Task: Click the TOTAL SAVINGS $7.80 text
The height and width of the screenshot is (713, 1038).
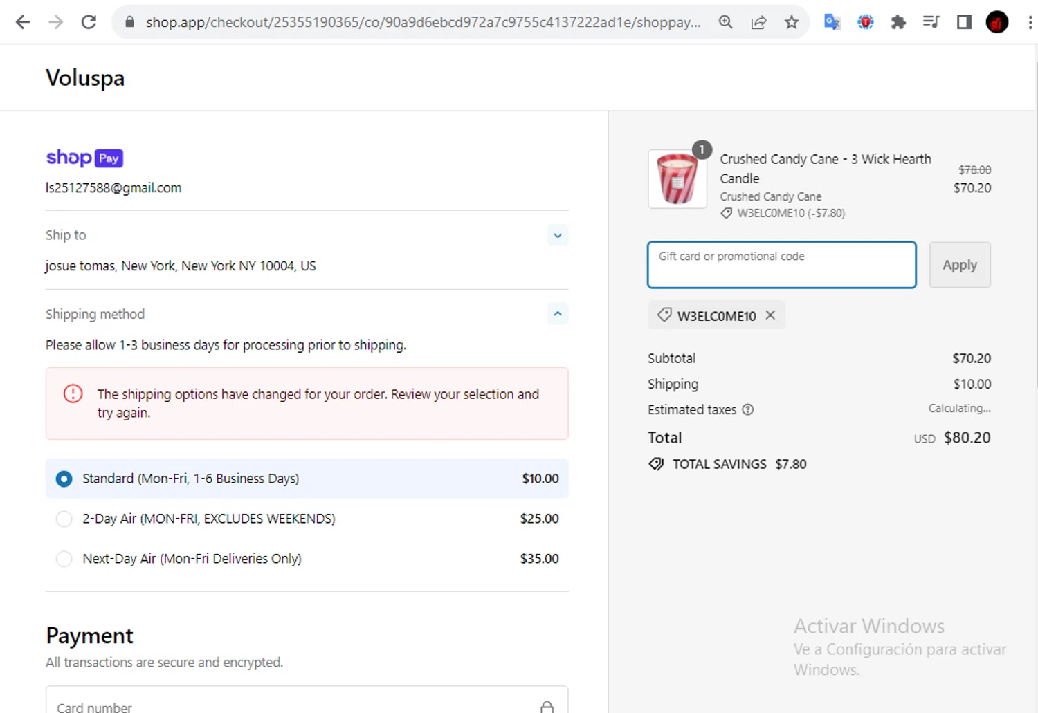Action: (740, 464)
